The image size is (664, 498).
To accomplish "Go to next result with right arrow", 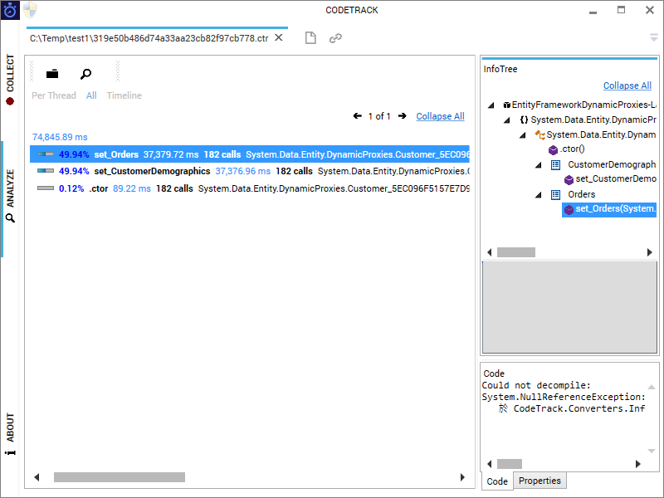I will (402, 115).
